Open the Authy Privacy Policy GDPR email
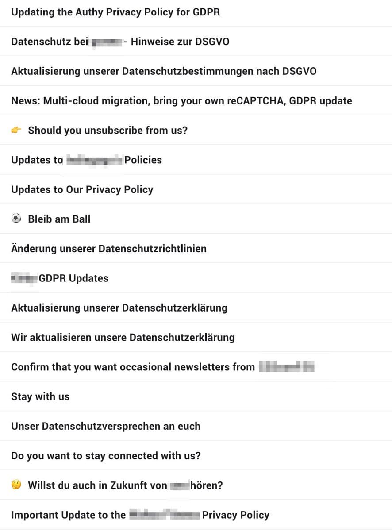The image size is (392, 531). pyautogui.click(x=115, y=12)
